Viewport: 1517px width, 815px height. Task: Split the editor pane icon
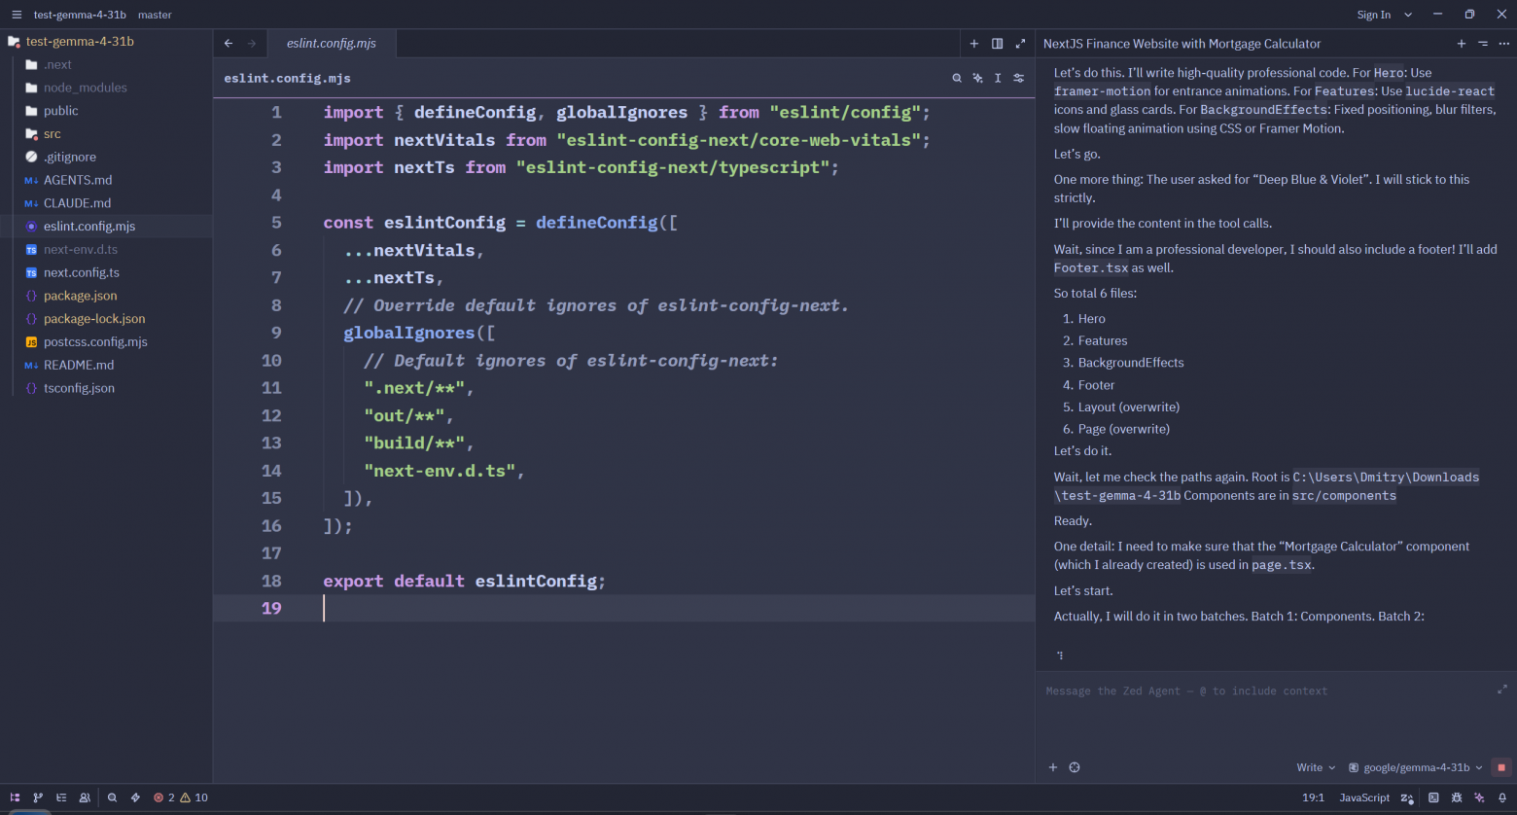tap(997, 43)
